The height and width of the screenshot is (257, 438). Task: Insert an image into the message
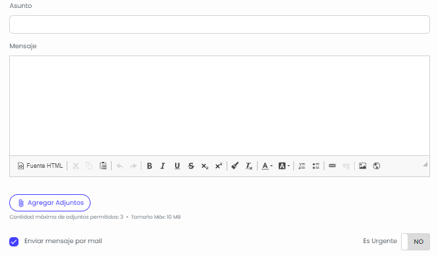point(363,166)
